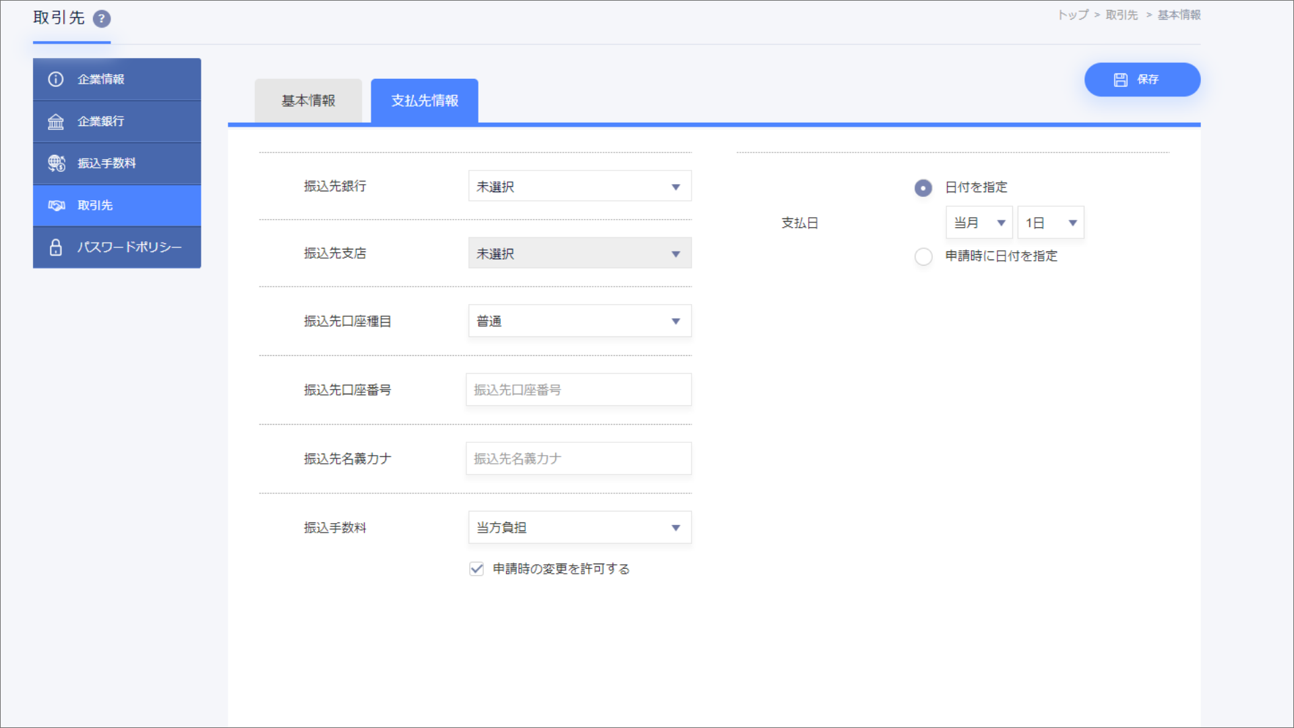
Task: Click the floppy disk save icon
Action: click(x=1120, y=80)
